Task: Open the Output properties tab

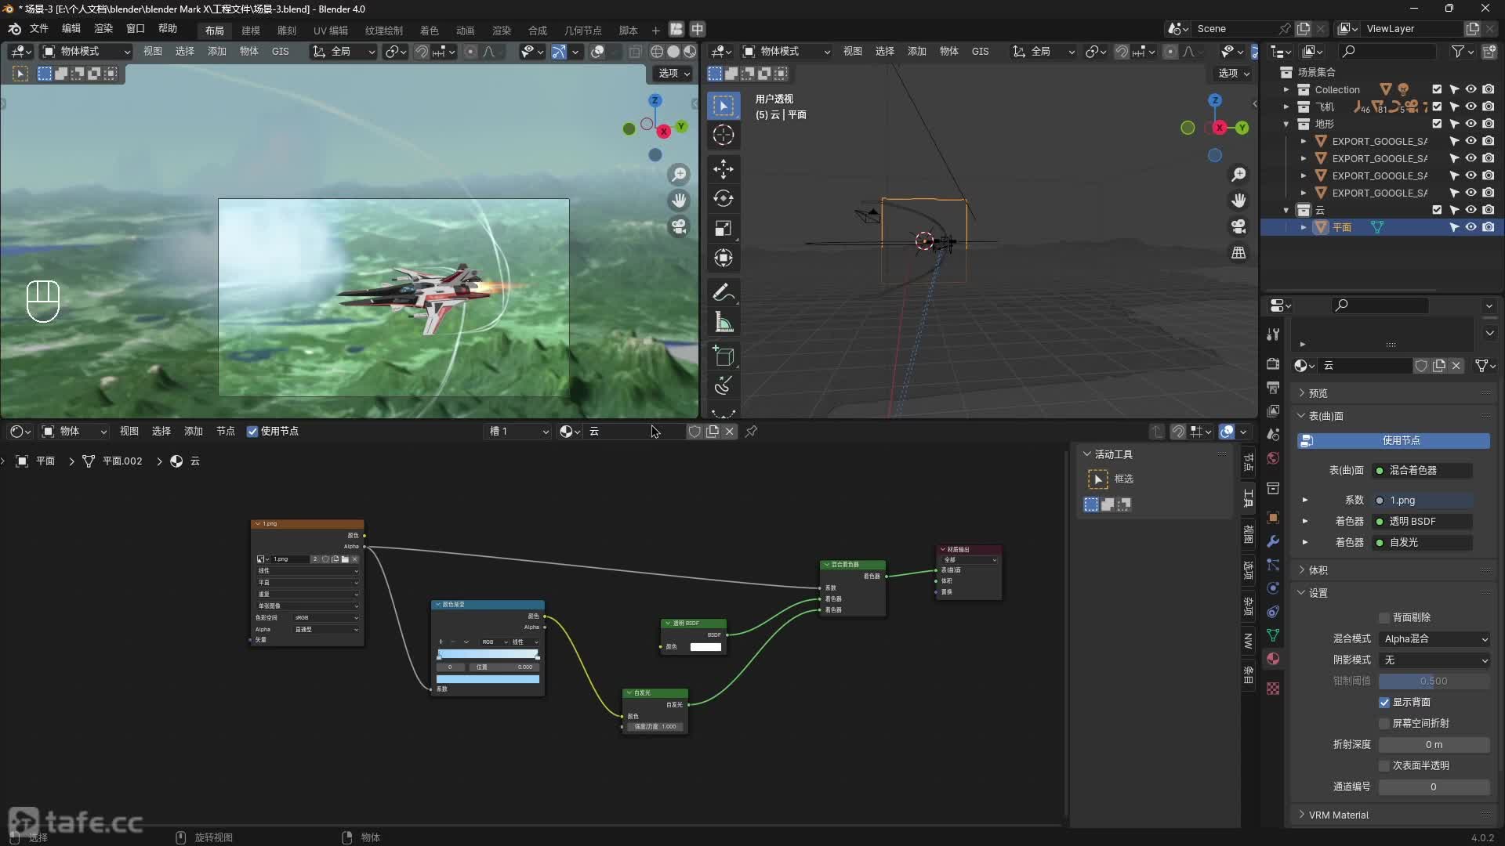Action: 1273,388
